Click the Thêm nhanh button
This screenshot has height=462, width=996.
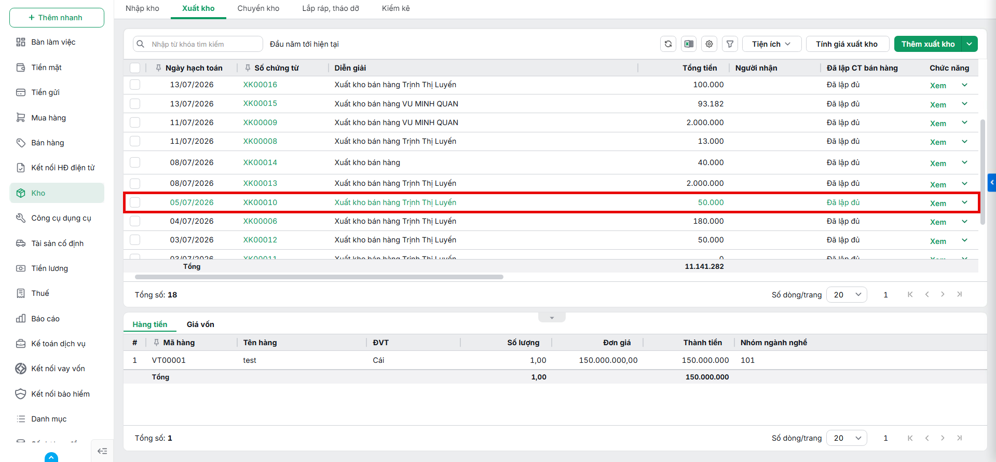click(57, 18)
